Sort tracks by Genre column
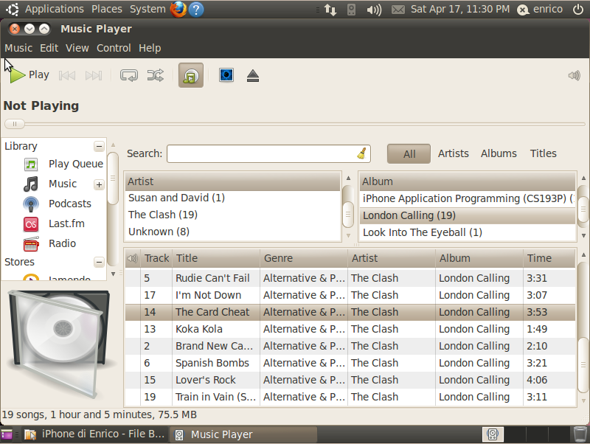Screen dimensions: 590x444 [304, 258]
